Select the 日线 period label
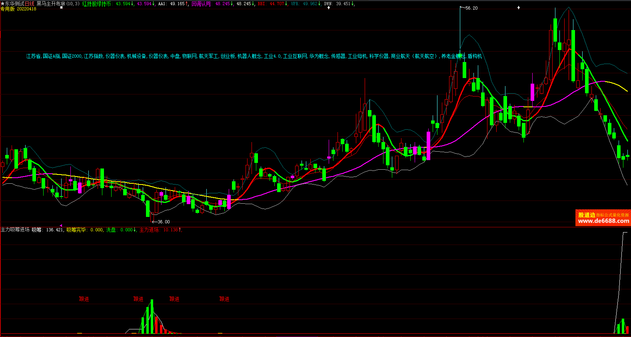 (x=30, y=4)
